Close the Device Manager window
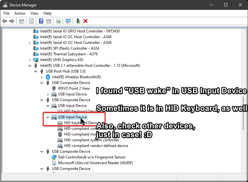This screenshot has height=182, width=248. (x=240, y=5)
